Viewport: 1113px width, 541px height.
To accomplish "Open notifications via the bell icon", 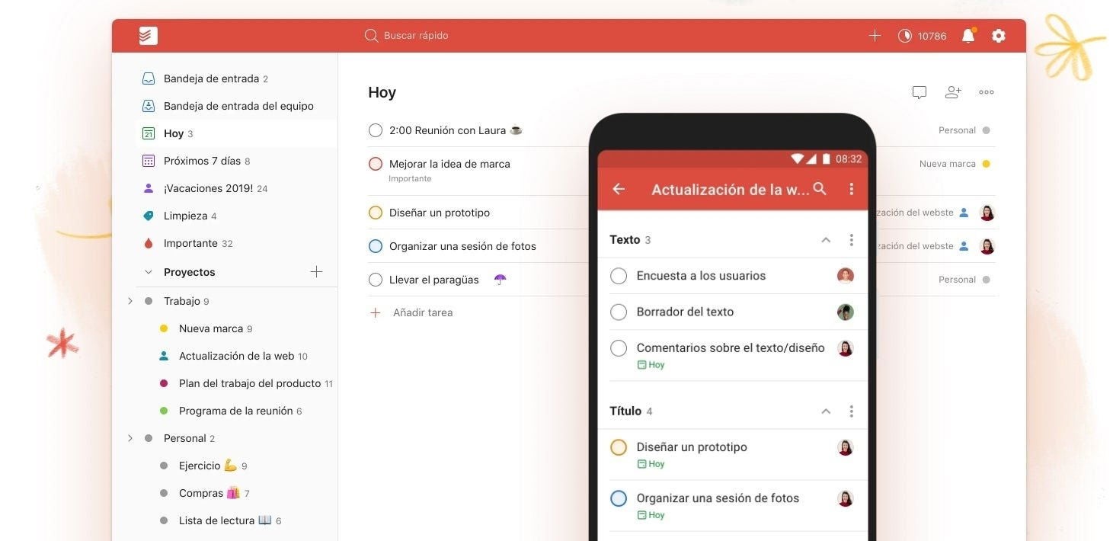I will pyautogui.click(x=967, y=35).
